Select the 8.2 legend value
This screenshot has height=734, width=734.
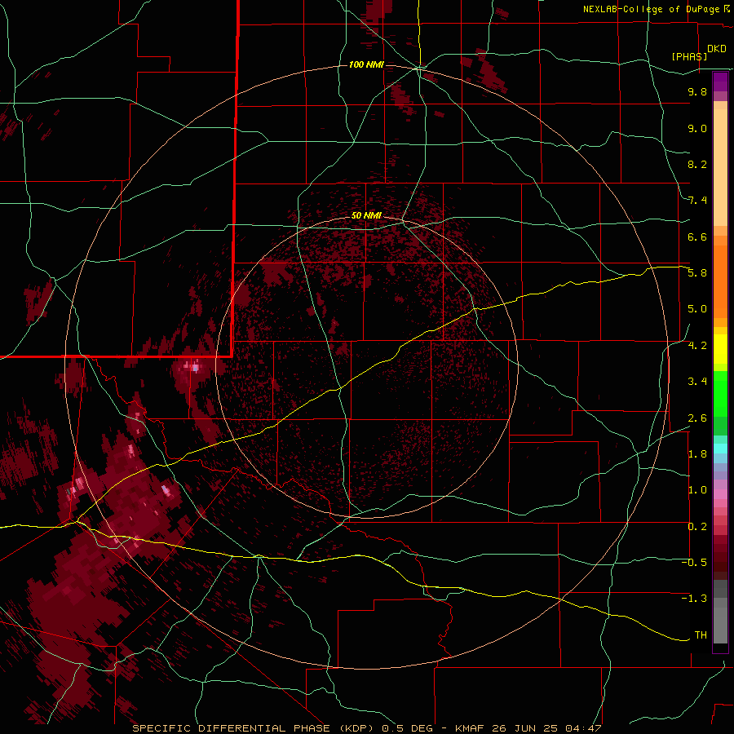[x=697, y=164]
